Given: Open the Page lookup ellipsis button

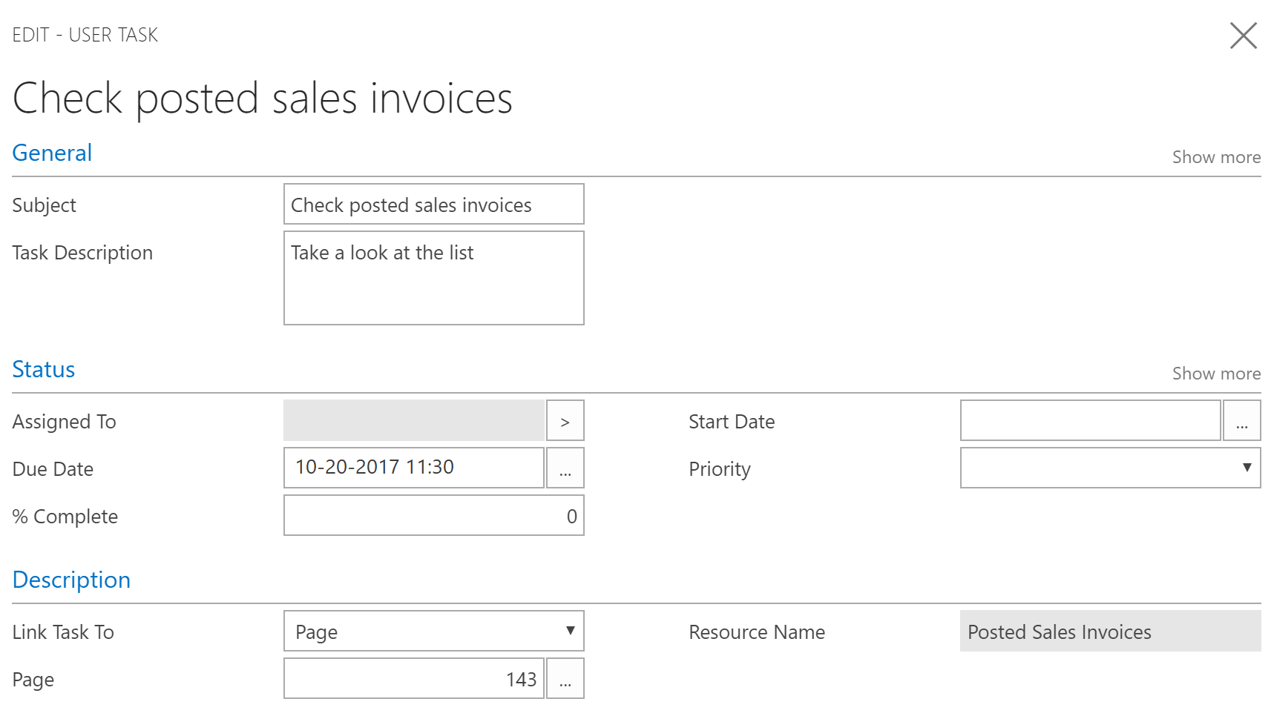Looking at the screenshot, I should coord(565,678).
